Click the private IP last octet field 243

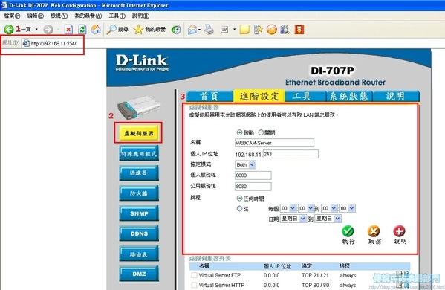290,154
